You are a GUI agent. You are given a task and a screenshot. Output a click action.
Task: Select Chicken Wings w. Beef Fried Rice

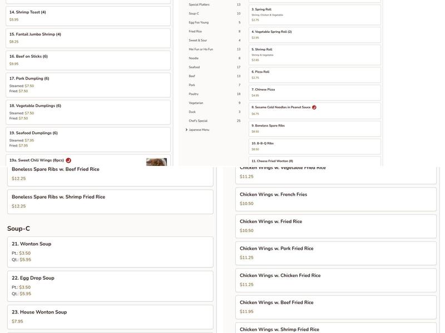click(335, 307)
